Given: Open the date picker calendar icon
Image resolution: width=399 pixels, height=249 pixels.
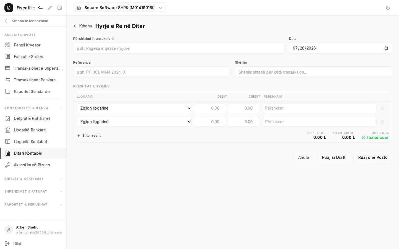Looking at the screenshot, I should point(386,48).
